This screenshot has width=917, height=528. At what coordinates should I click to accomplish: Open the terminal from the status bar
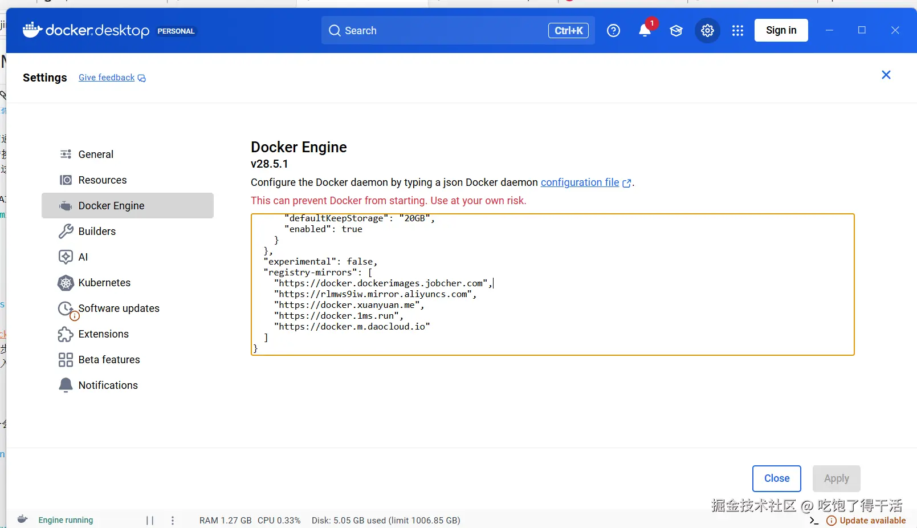pyautogui.click(x=814, y=520)
